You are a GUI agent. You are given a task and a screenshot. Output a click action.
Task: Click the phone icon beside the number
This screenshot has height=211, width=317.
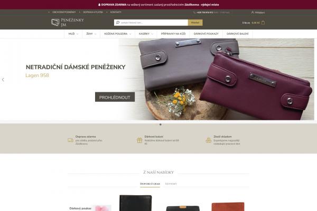coord(194,12)
